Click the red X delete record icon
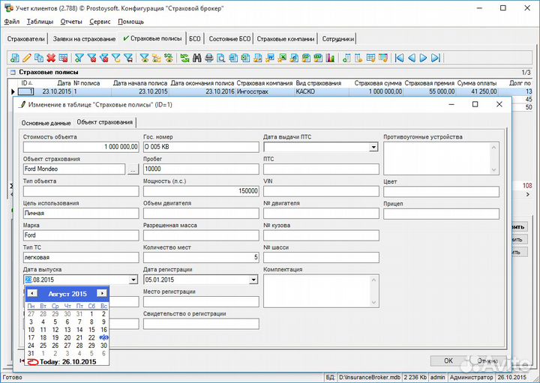Screen dimensions: 540x383 tap(51, 58)
